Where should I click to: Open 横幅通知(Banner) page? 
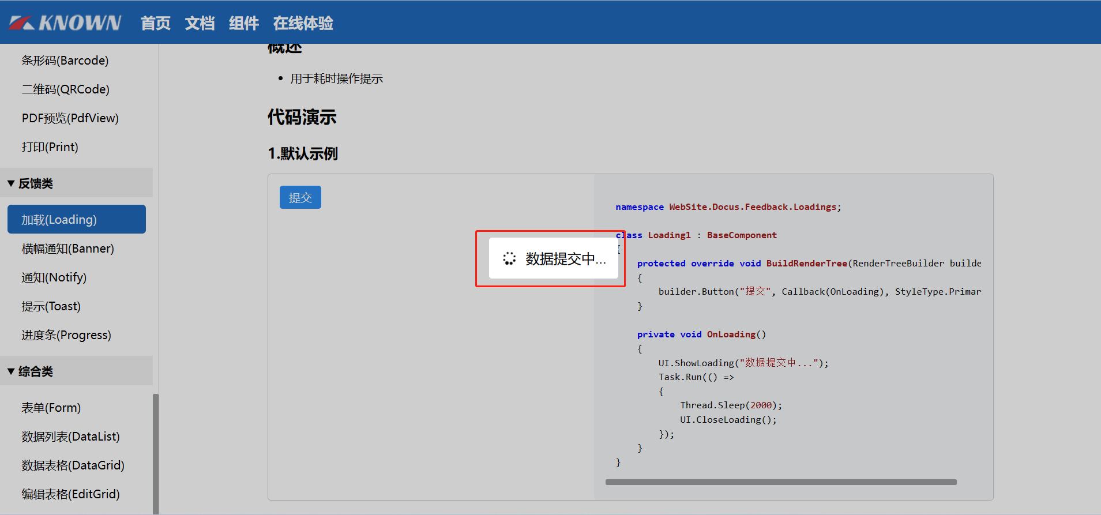click(x=68, y=249)
